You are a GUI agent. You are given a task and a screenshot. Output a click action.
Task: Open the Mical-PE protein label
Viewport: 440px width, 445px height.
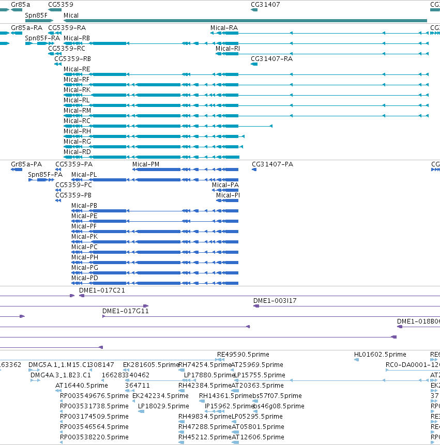click(84, 216)
